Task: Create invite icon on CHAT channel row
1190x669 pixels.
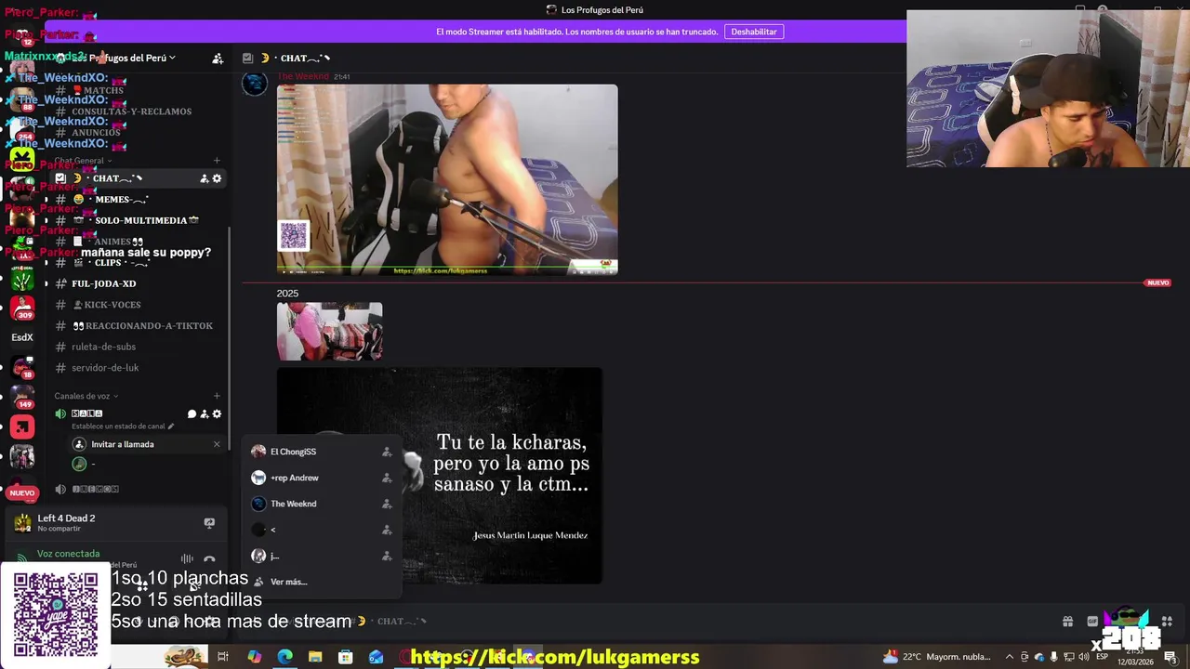Action: click(205, 178)
